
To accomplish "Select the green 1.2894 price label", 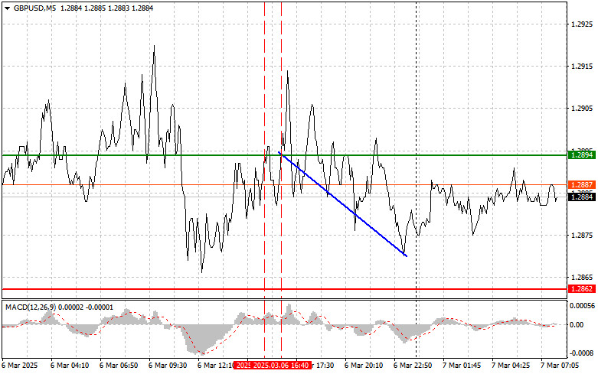I will (582, 155).
